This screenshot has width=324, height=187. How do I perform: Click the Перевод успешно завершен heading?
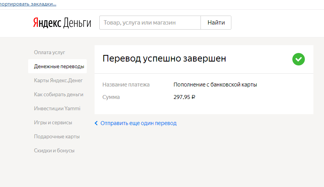click(164, 58)
